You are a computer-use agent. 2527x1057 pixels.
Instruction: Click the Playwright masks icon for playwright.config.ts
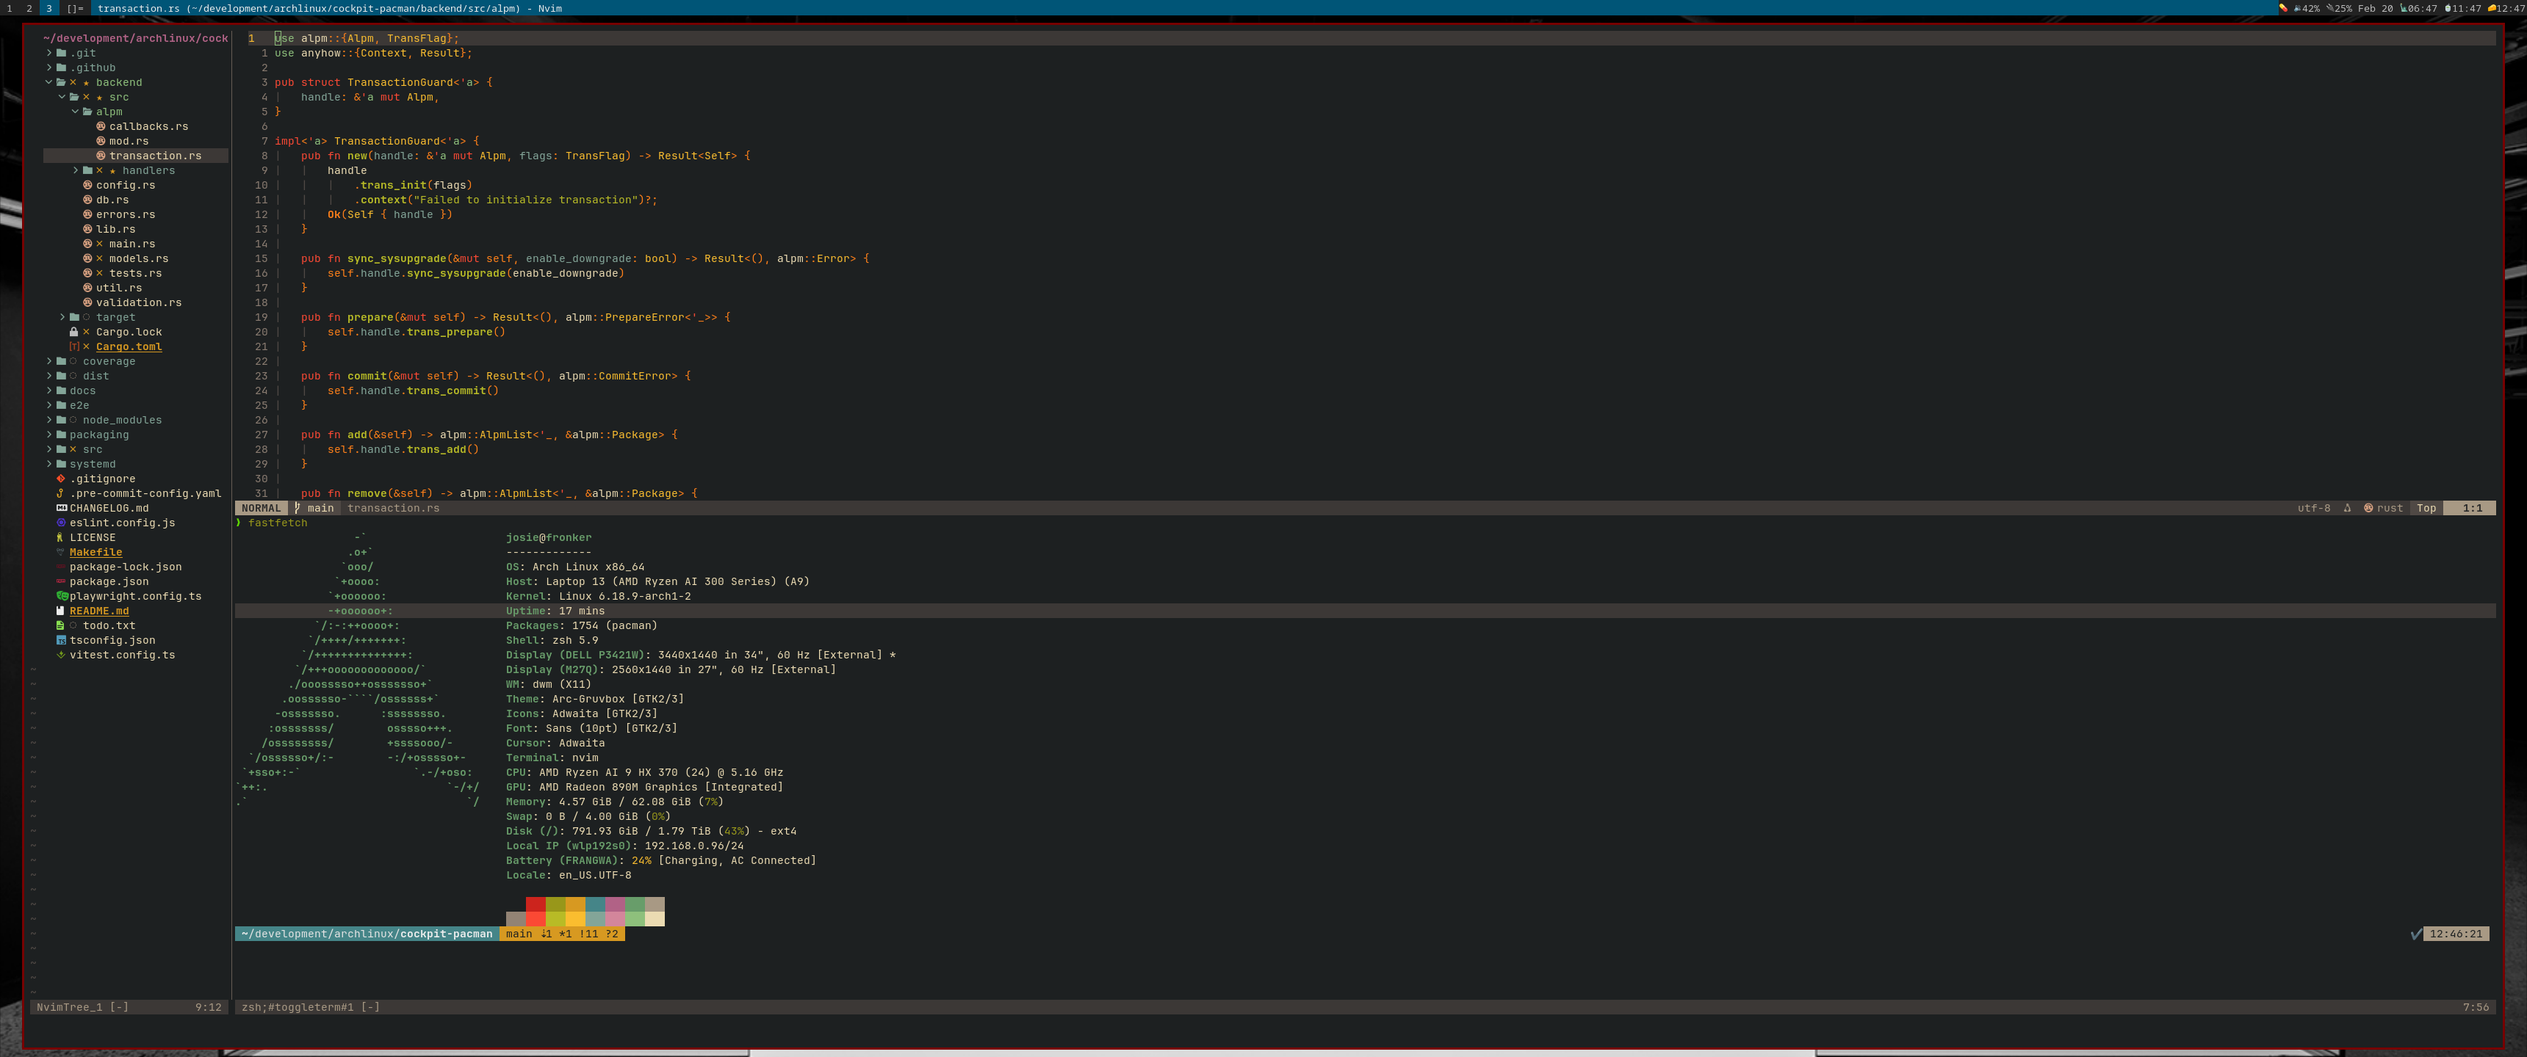62,596
